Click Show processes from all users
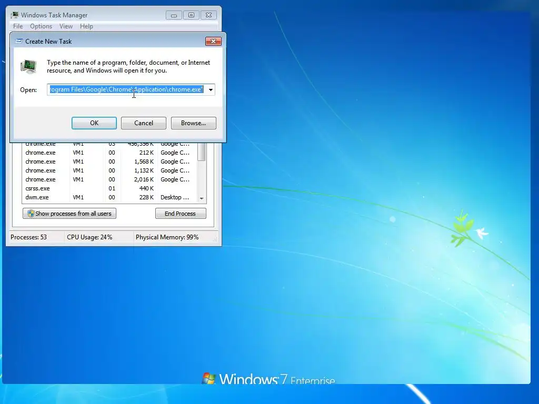The height and width of the screenshot is (404, 539). pyautogui.click(x=69, y=214)
